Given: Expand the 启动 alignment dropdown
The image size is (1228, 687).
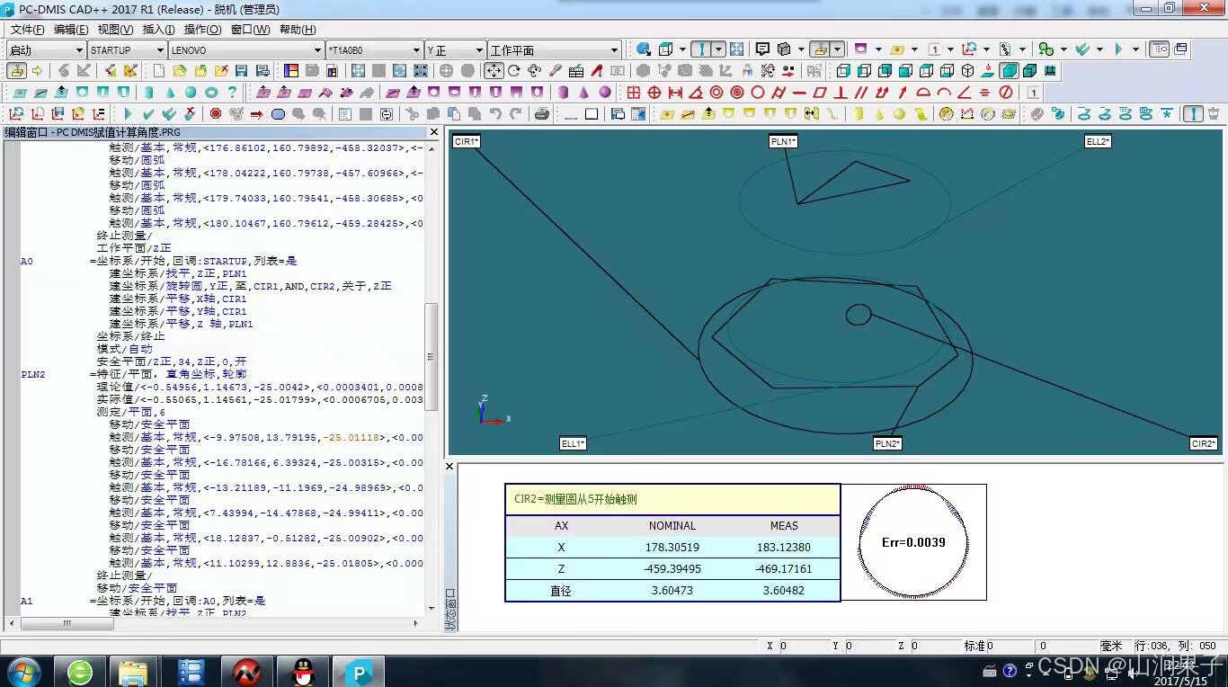Looking at the screenshot, I should [78, 50].
